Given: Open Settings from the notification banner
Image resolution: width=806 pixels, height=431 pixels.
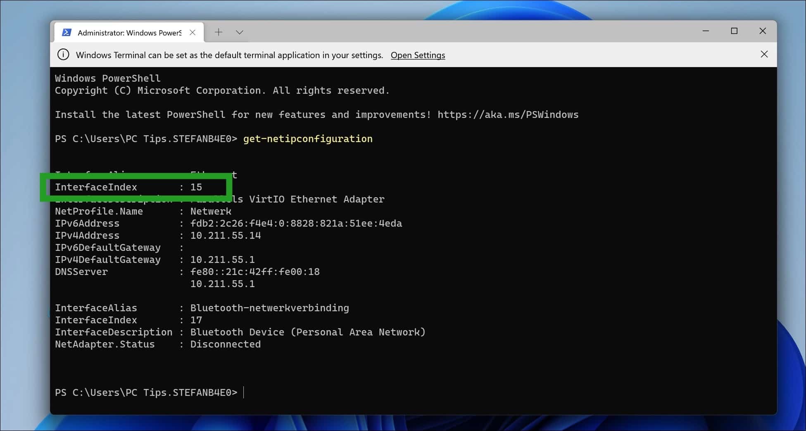Looking at the screenshot, I should [417, 55].
